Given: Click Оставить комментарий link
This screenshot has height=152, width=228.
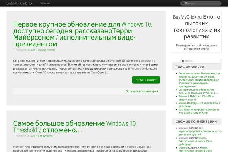Looking at the screenshot, I should (142, 91).
